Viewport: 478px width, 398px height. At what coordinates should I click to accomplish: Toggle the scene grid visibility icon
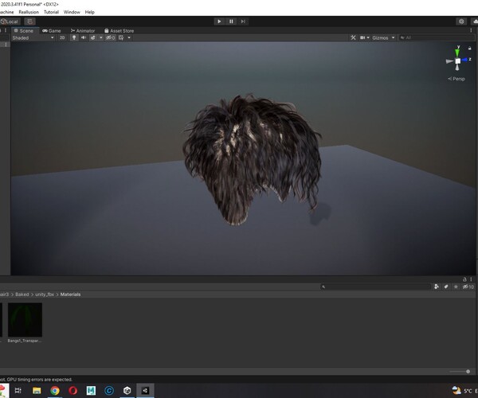pyautogui.click(x=121, y=37)
